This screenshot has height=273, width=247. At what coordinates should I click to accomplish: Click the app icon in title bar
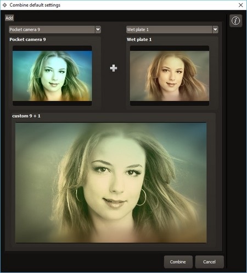(x=4, y=5)
